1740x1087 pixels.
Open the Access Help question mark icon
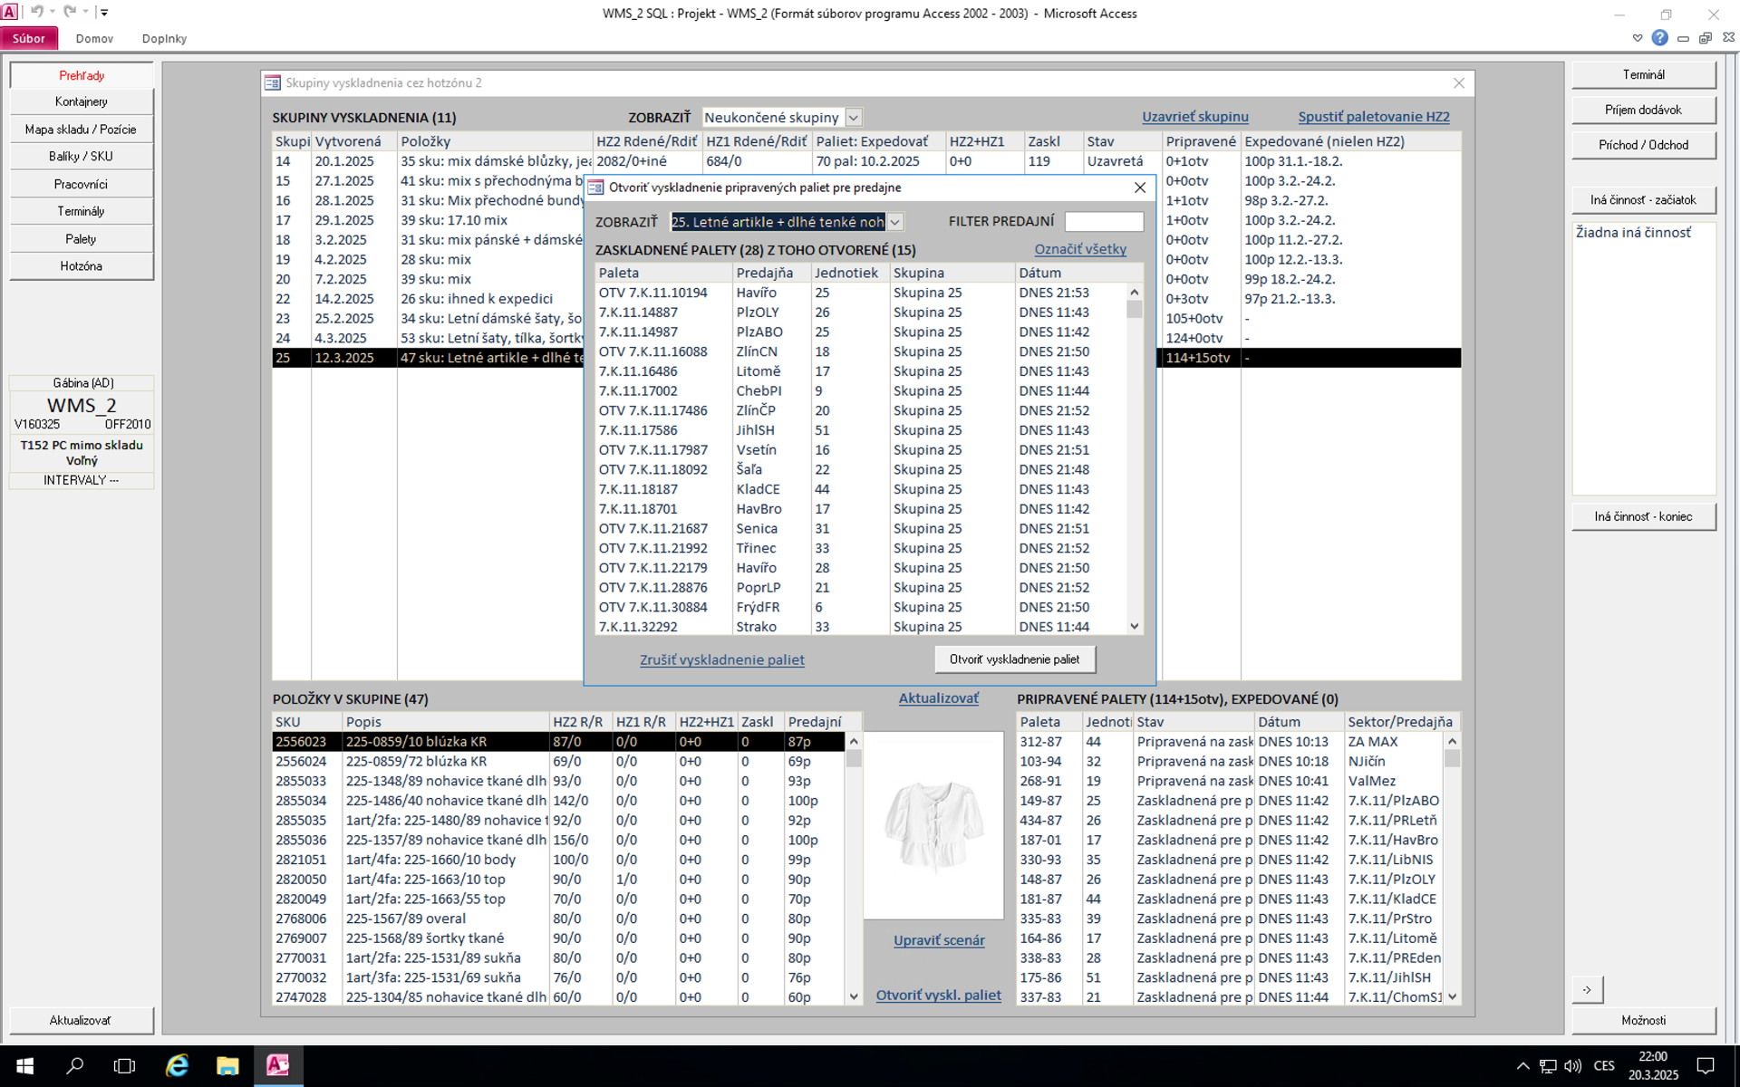[x=1659, y=38]
